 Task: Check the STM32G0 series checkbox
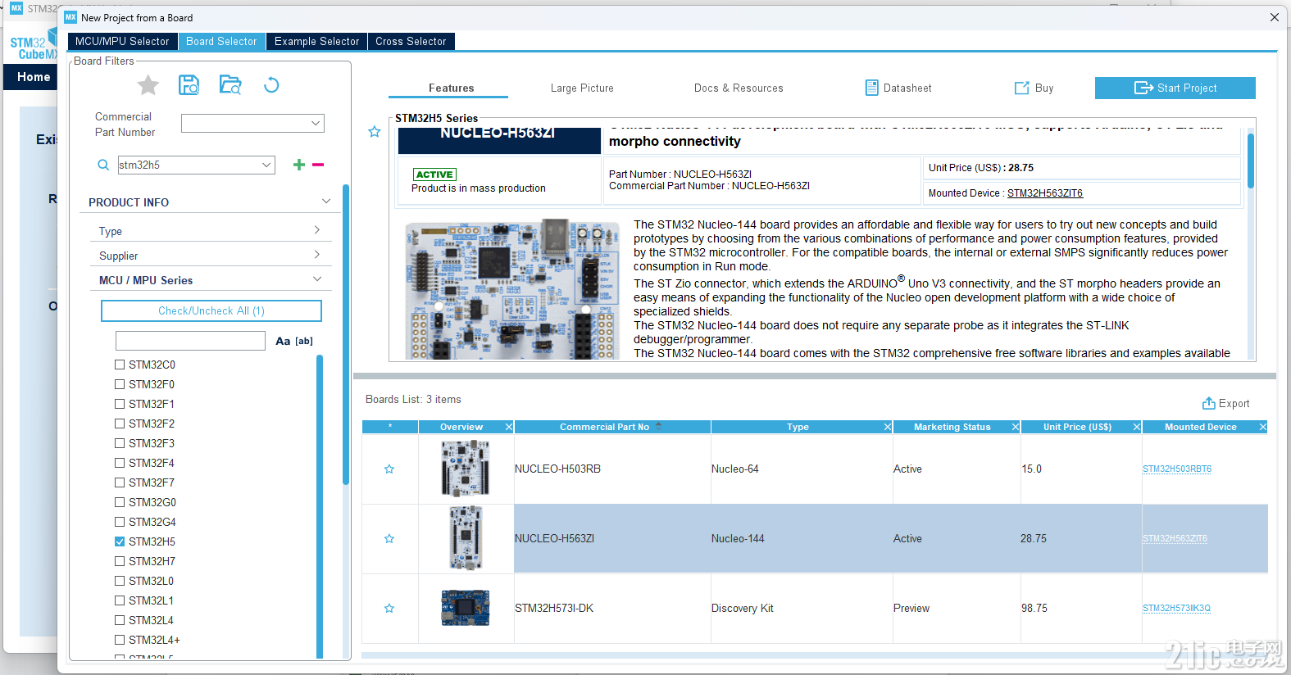tap(120, 502)
